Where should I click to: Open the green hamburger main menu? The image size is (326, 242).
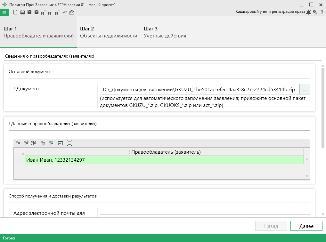[4, 12]
